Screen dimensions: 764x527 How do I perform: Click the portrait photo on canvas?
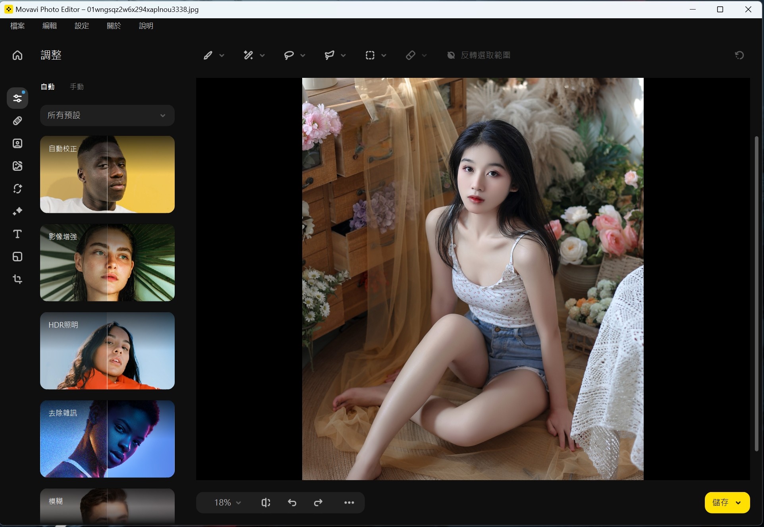click(473, 279)
